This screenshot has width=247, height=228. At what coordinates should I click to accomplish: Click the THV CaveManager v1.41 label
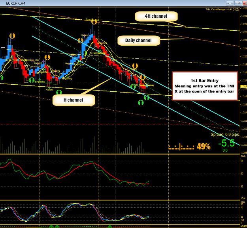221,9
